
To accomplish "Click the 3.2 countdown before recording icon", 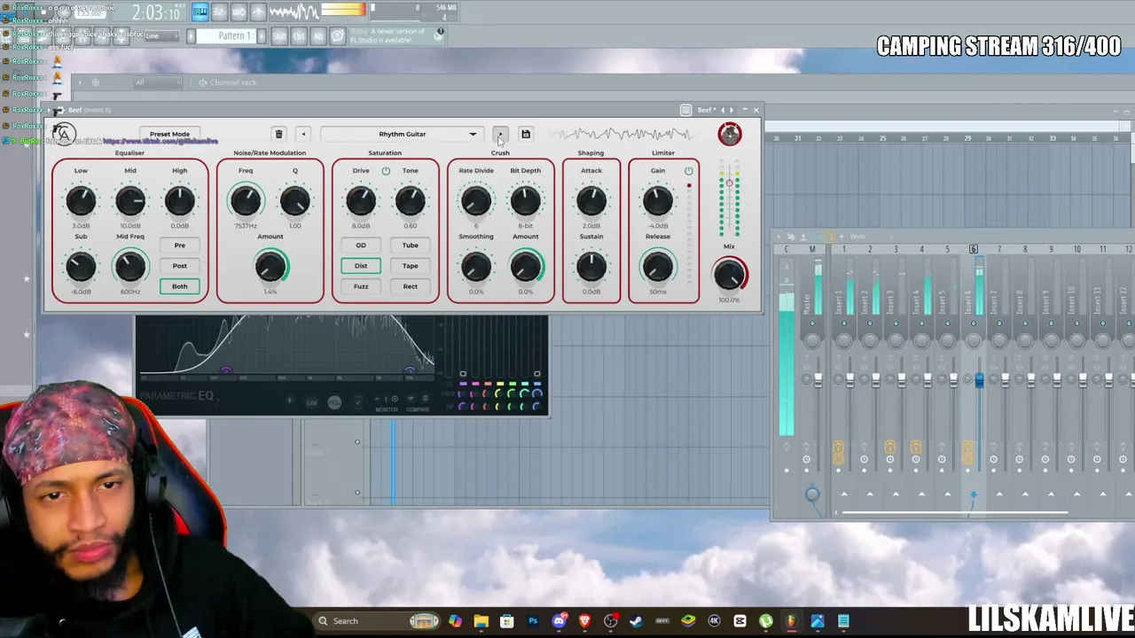I will click(219, 12).
